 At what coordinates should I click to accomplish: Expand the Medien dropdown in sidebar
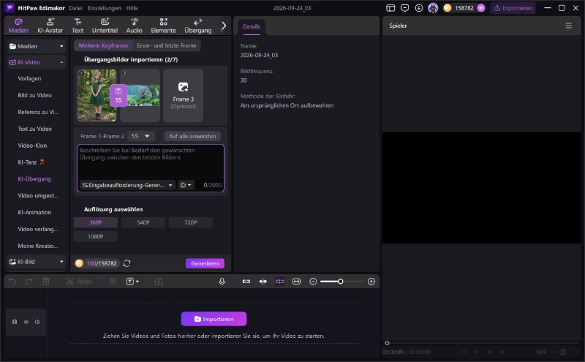(37, 46)
